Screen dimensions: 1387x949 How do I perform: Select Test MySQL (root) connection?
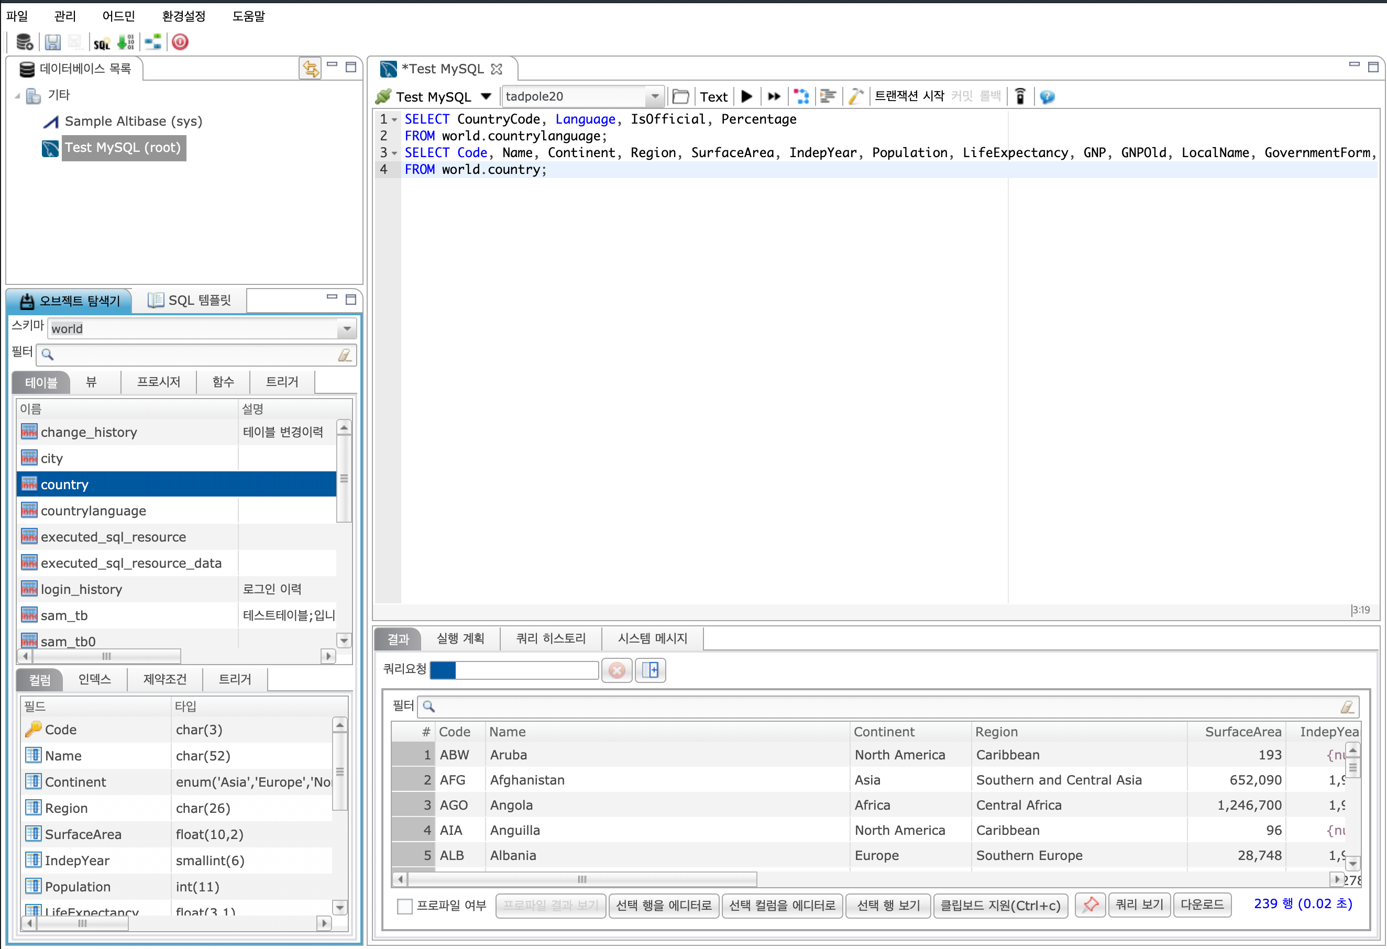[x=123, y=147]
